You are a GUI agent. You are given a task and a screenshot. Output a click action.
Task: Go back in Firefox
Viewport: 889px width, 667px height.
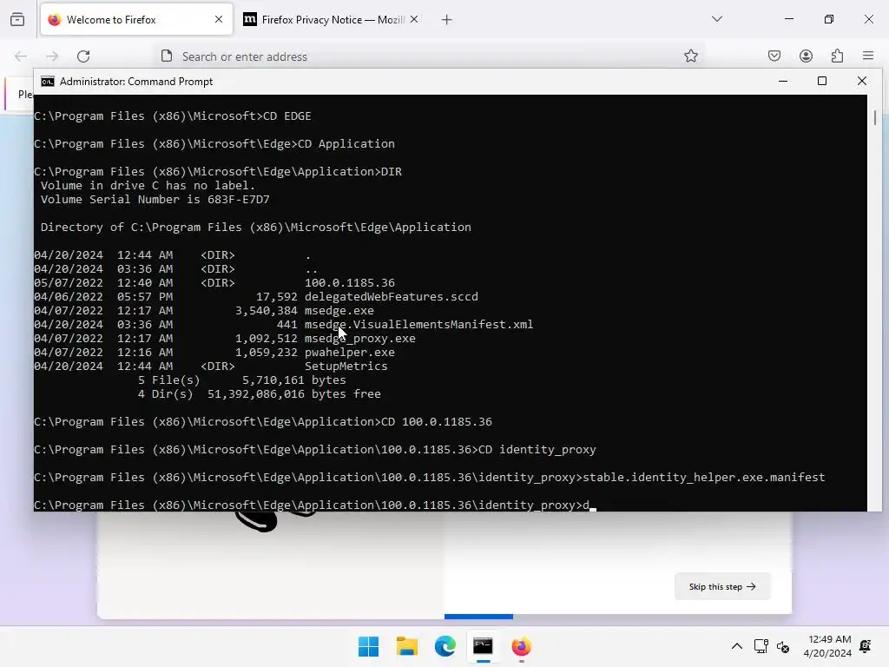[21, 56]
